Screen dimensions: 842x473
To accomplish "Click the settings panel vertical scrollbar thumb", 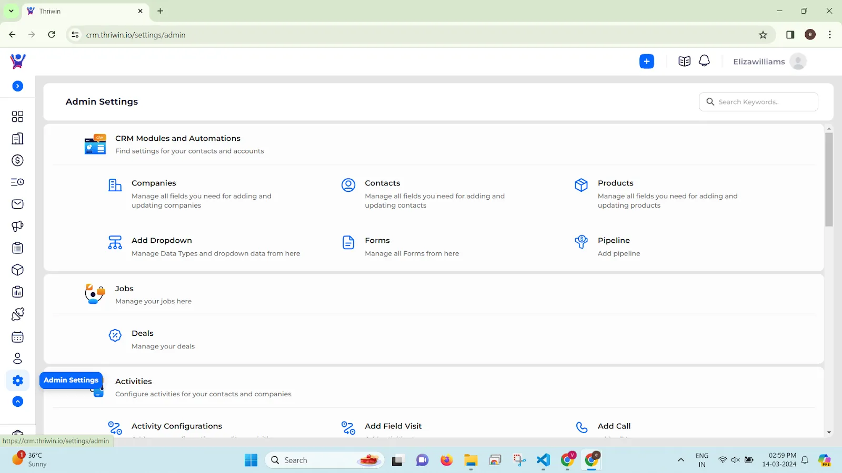I will tap(829, 179).
